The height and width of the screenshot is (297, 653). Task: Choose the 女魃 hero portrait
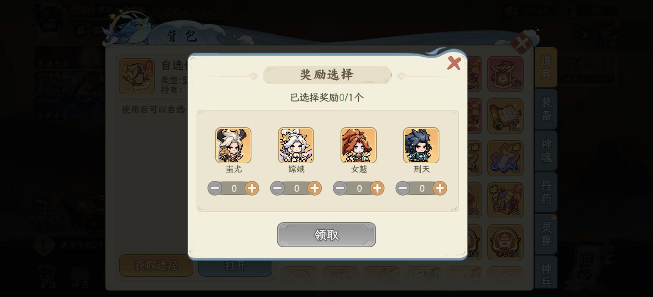coord(358,145)
